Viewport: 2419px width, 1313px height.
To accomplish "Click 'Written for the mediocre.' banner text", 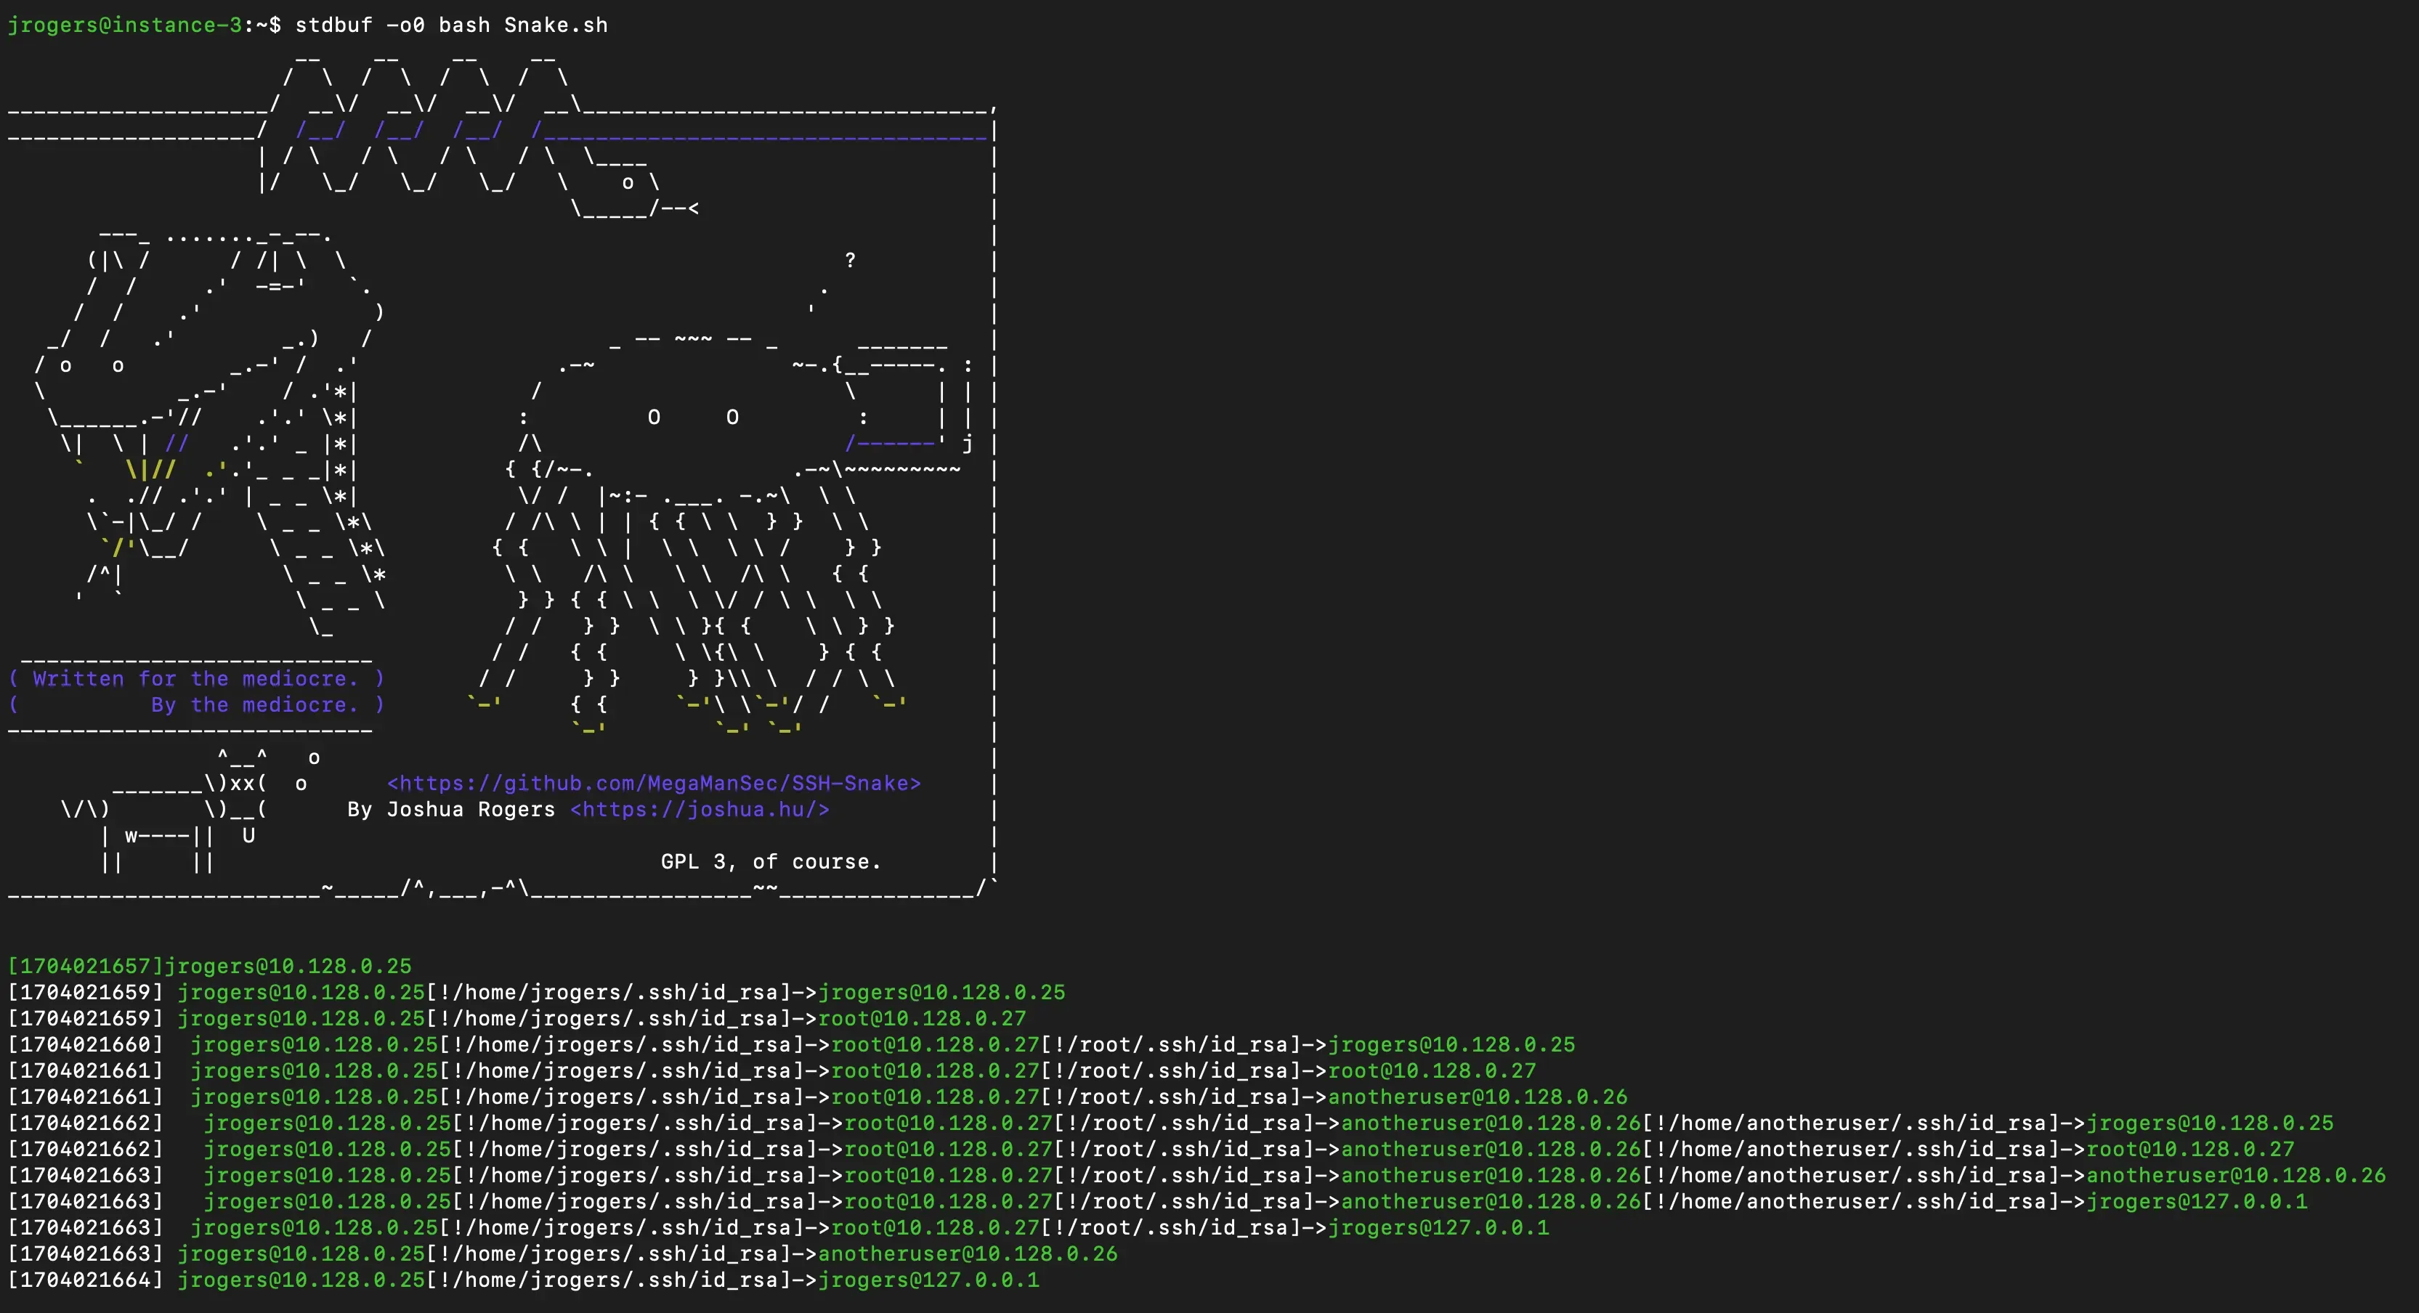I will (x=195, y=678).
